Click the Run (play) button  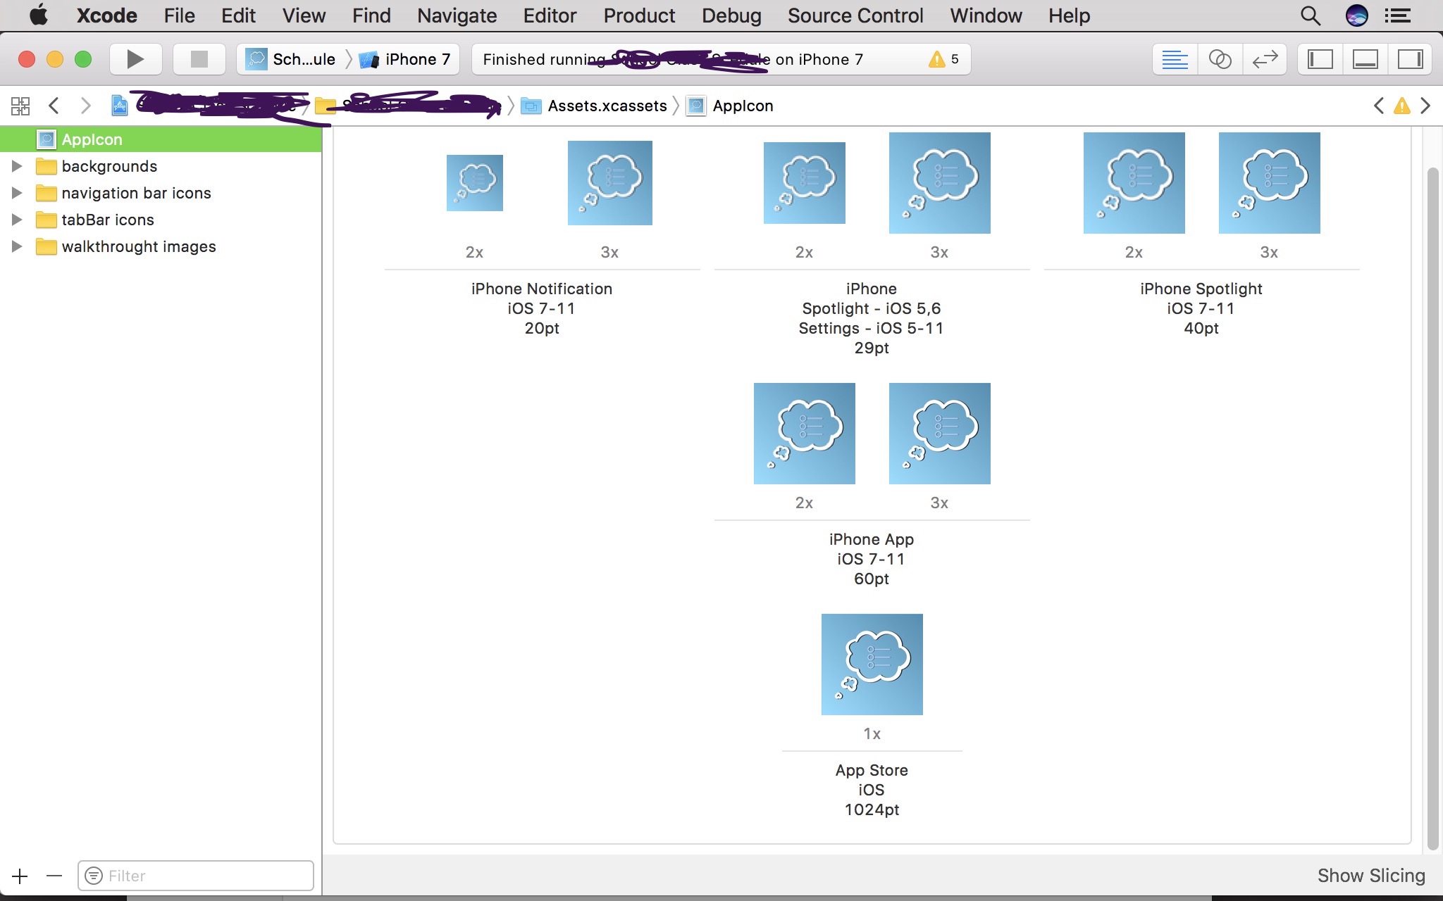(x=135, y=59)
